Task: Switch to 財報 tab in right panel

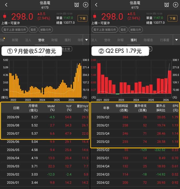Action: coord(120,40)
